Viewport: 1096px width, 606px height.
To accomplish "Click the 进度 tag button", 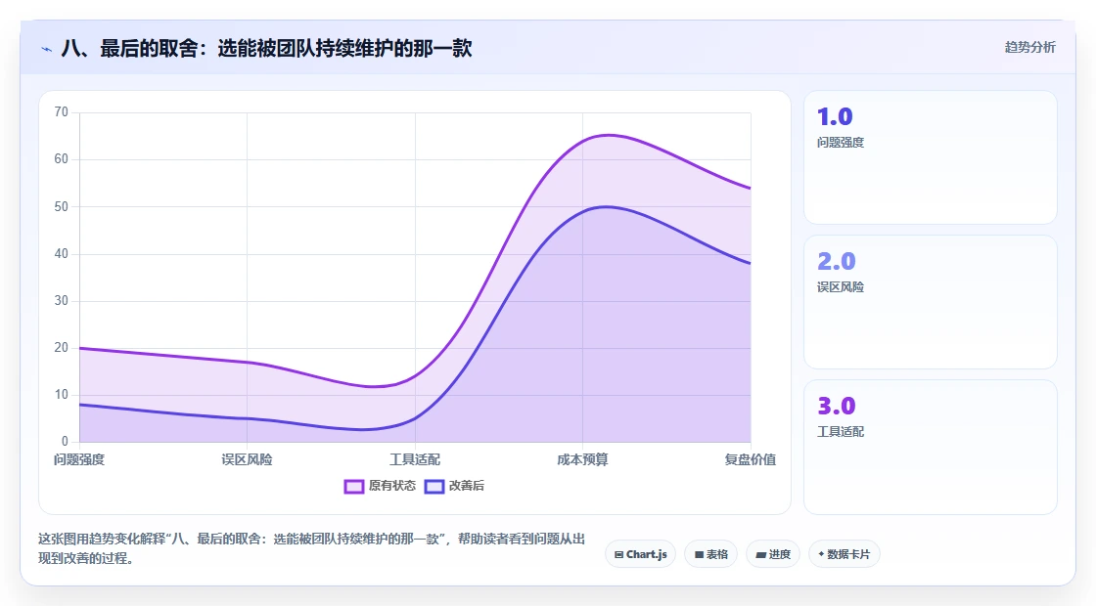I will pos(773,554).
